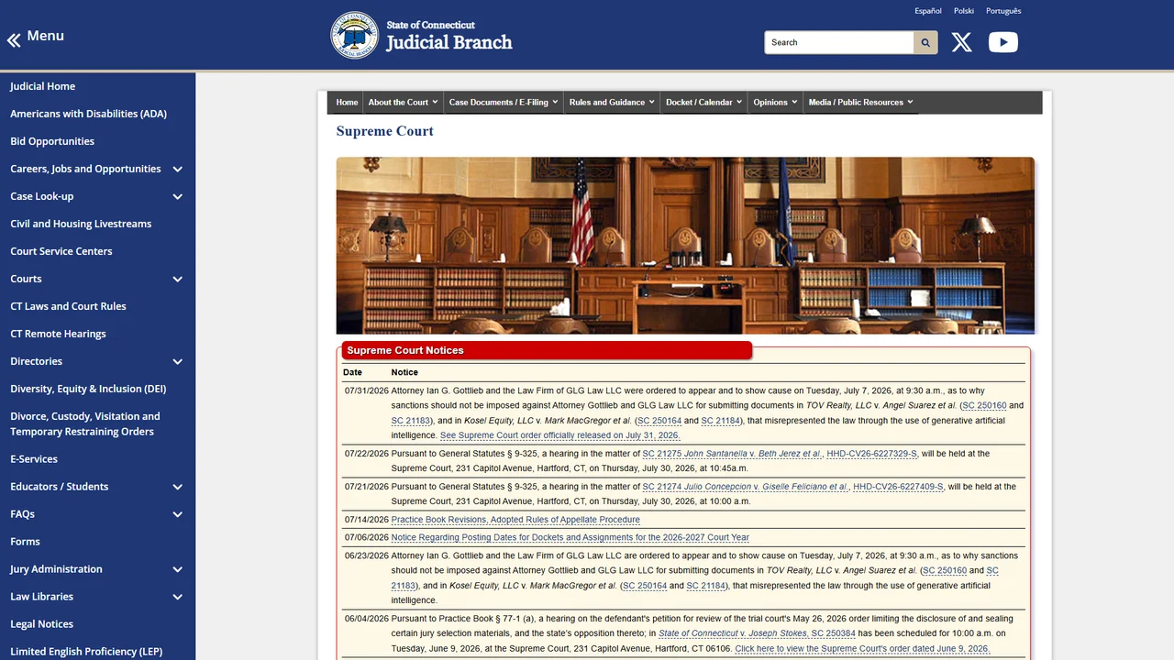Expand the Courts sidebar submenu arrow
The height and width of the screenshot is (660, 1174).
pyautogui.click(x=178, y=279)
